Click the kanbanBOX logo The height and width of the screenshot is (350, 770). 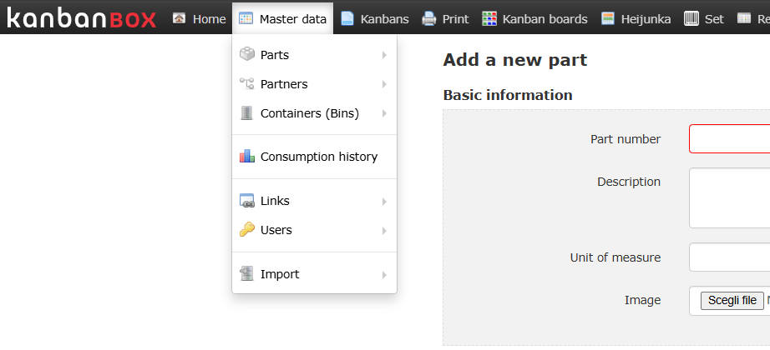81,17
